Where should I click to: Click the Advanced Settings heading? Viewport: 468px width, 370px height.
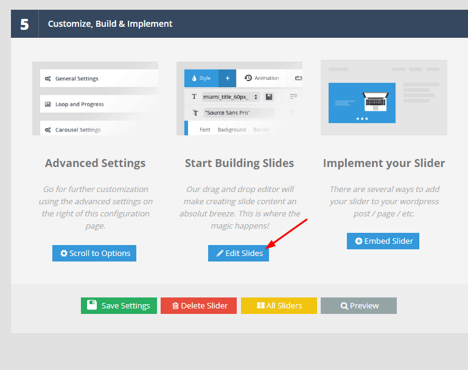95,163
